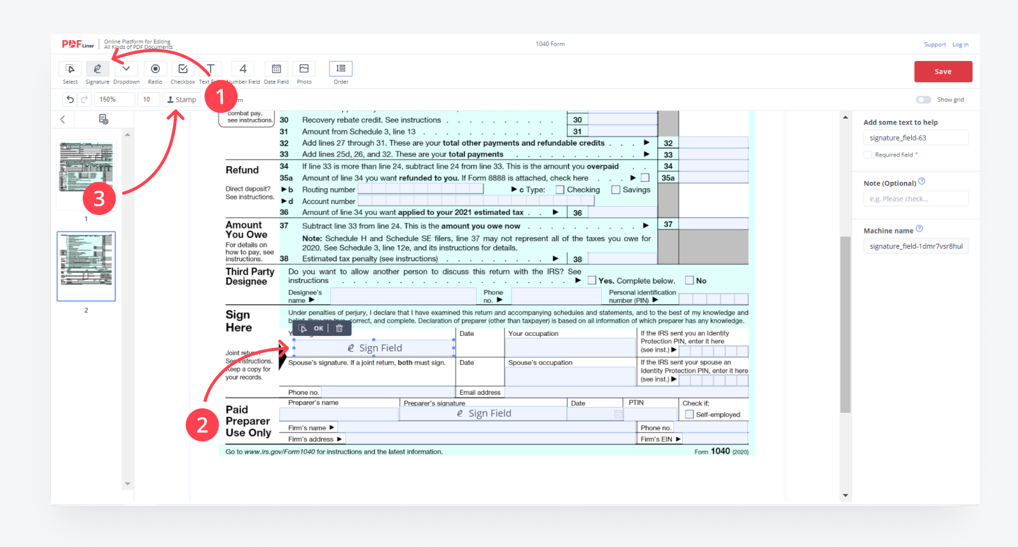The height and width of the screenshot is (547, 1018).
Task: Move the selected sign field
Action: coord(303,328)
